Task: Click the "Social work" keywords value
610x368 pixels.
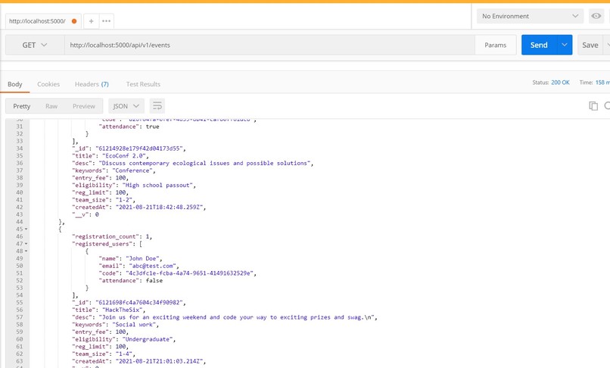Action: tap(134, 325)
